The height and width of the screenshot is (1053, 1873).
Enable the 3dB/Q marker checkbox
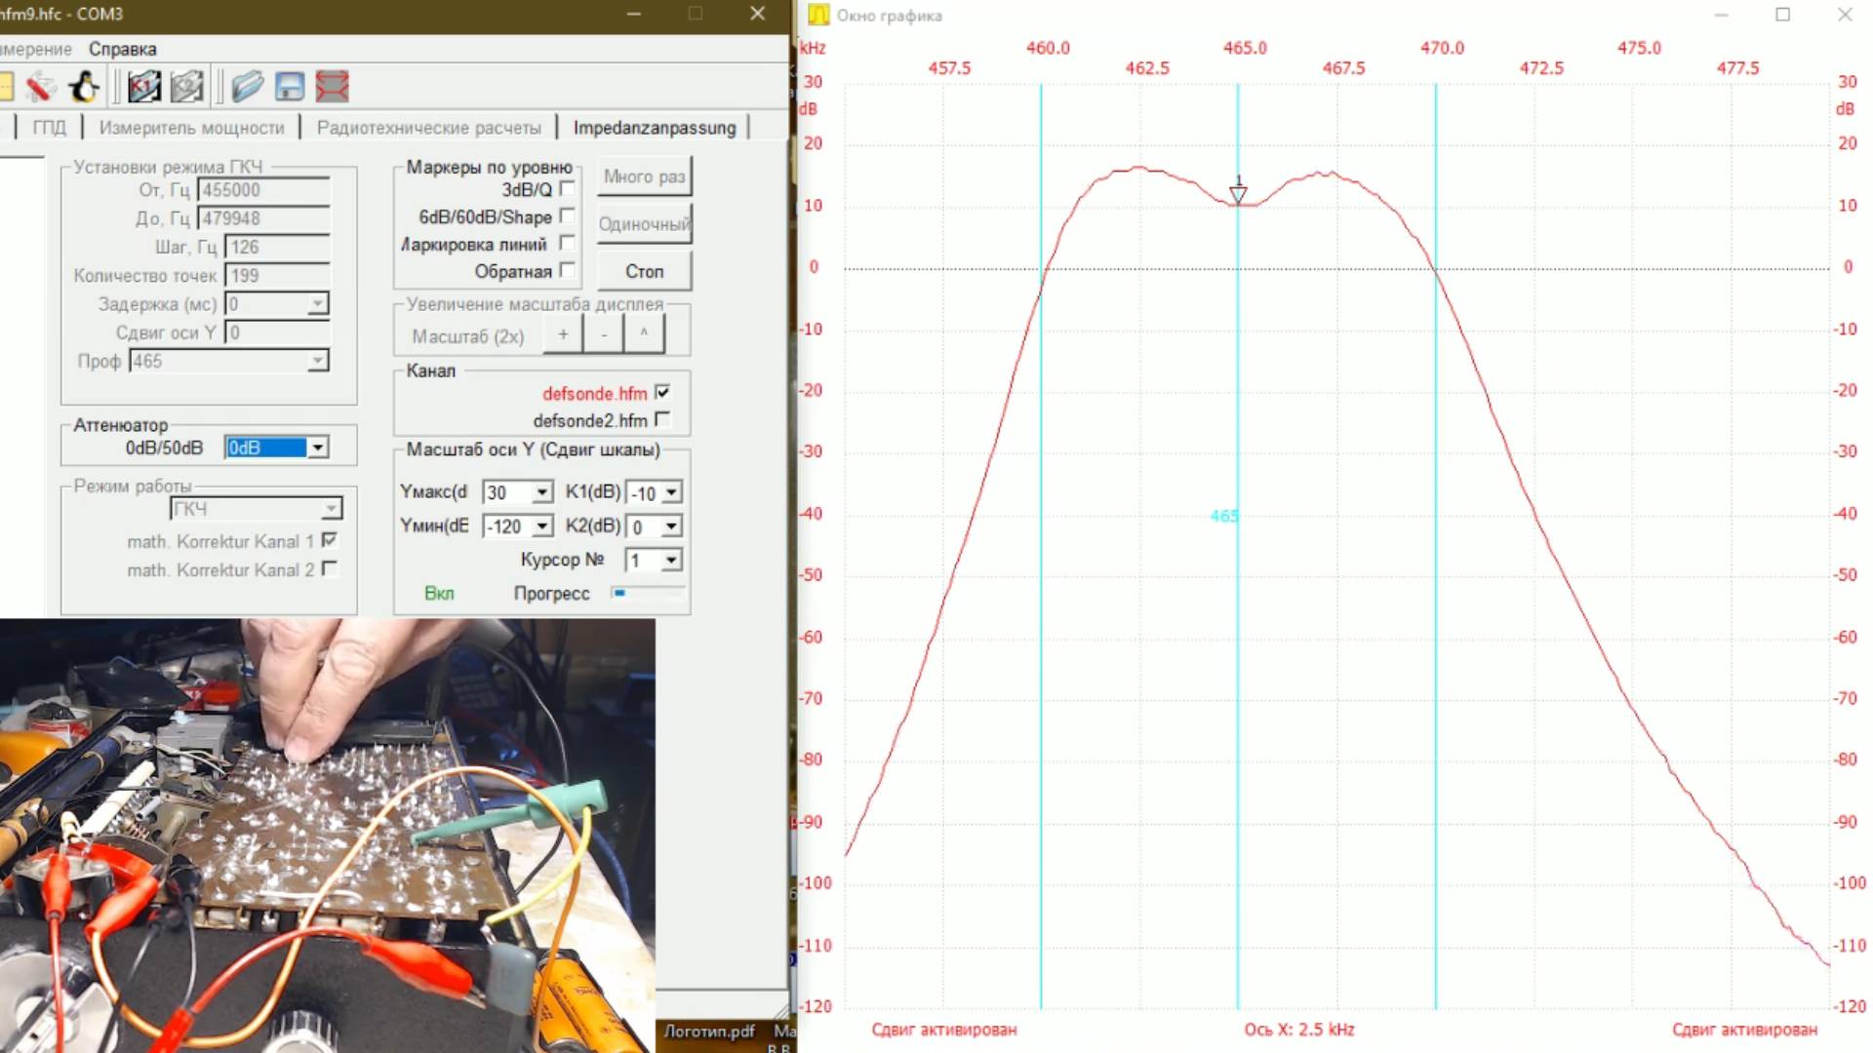click(567, 189)
